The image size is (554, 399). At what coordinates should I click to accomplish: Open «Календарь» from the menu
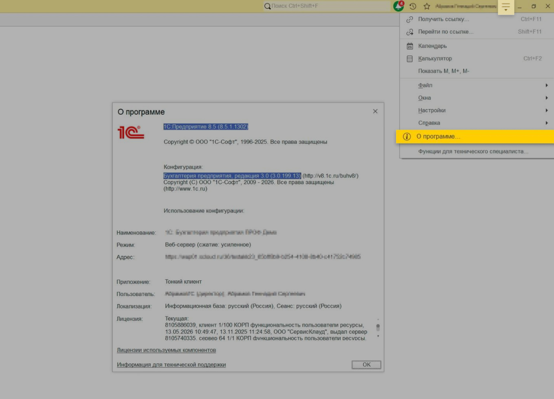pyautogui.click(x=477, y=46)
